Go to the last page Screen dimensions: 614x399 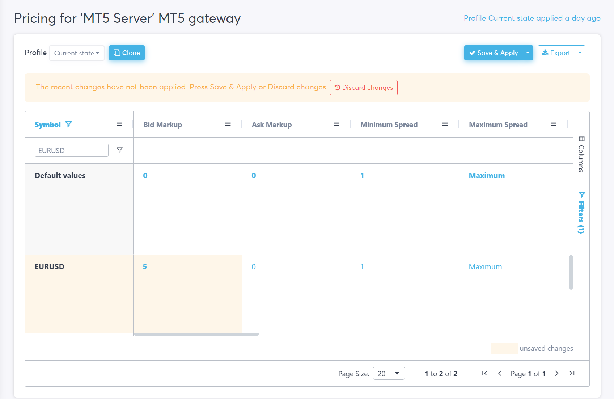tap(572, 373)
